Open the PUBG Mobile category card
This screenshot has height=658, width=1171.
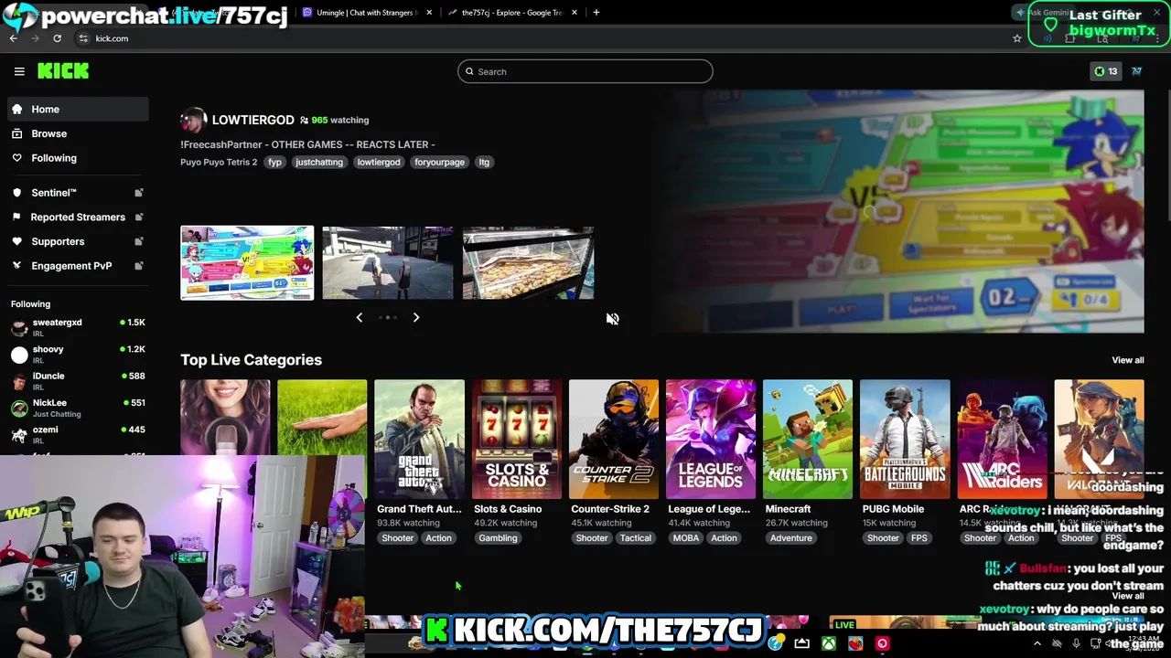point(905,440)
